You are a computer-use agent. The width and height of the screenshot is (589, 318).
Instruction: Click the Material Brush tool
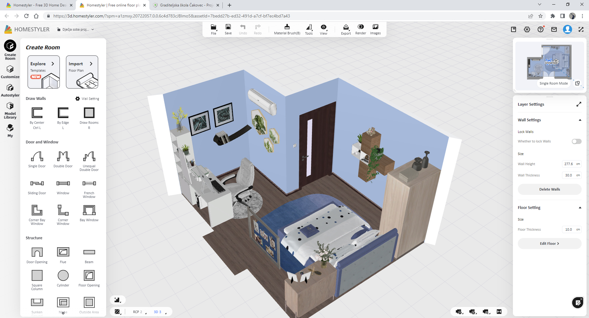287,29
